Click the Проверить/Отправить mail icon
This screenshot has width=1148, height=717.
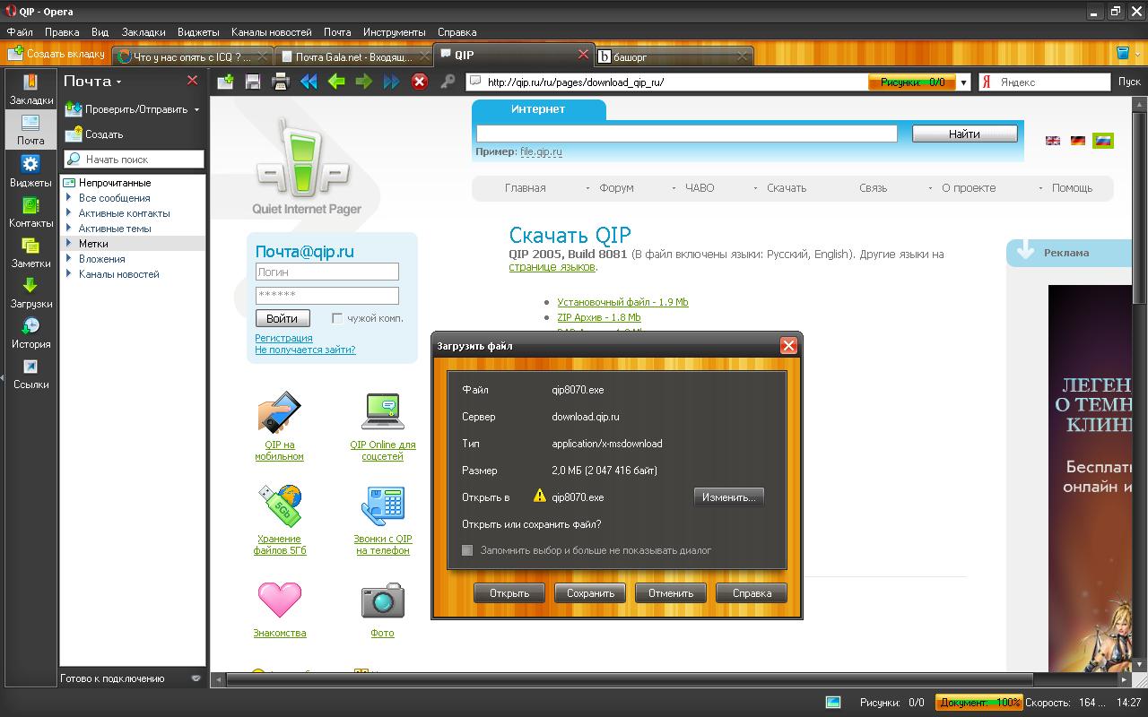74,109
